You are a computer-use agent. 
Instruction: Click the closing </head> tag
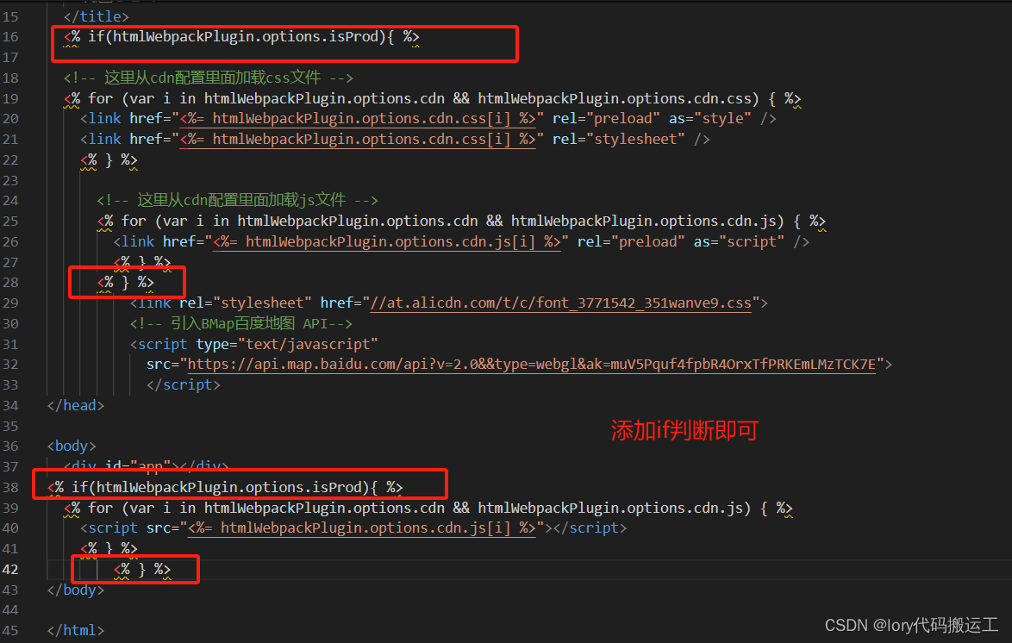[76, 405]
